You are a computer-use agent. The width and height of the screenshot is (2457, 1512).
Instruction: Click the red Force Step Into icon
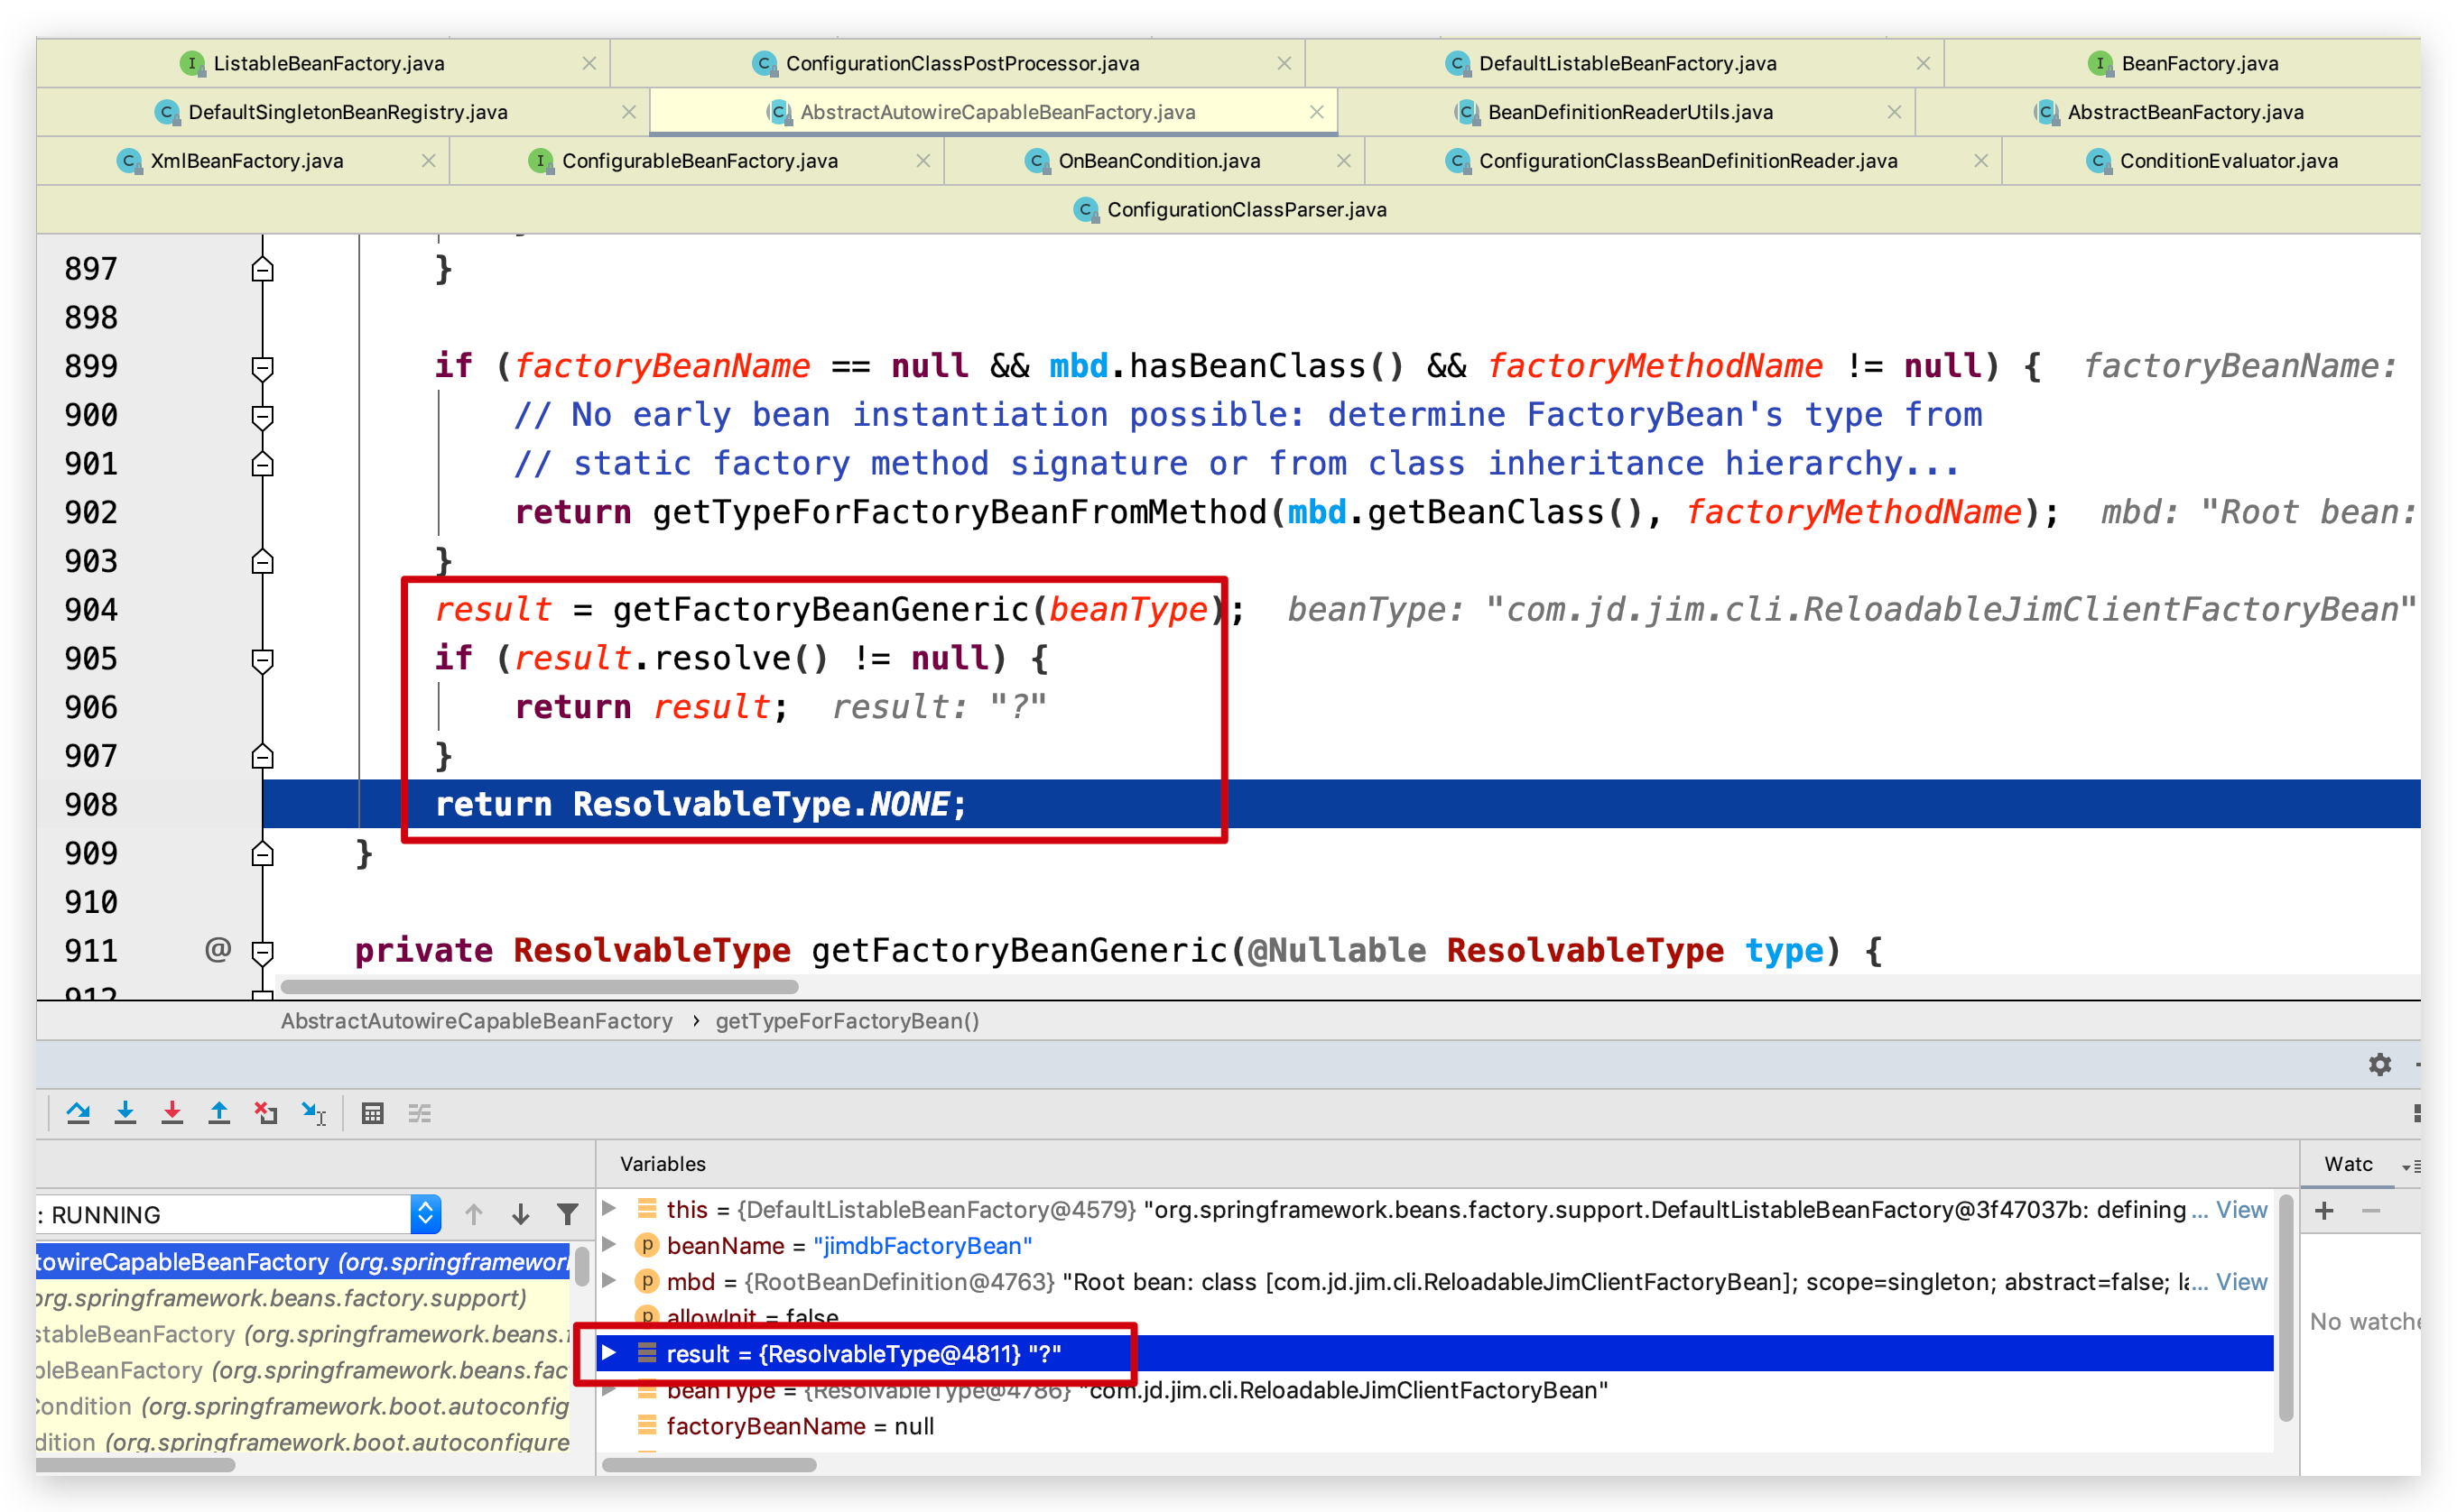click(x=172, y=1112)
